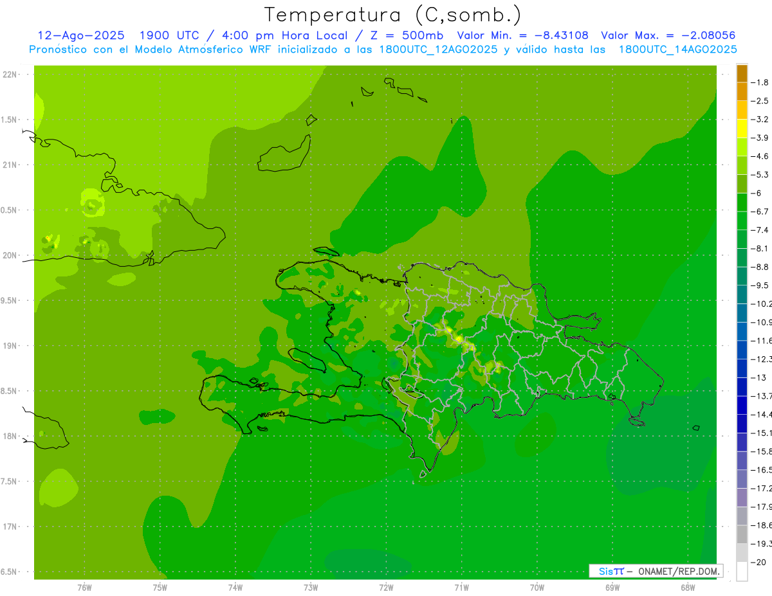The width and height of the screenshot is (772, 596).
Task: Click the '18N' latitude label
Action: tap(10, 436)
